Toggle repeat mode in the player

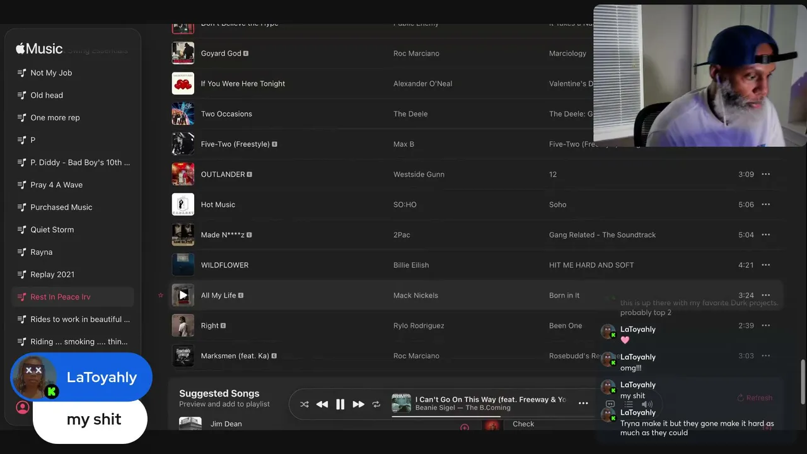click(376, 404)
